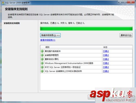Image resolution: width=136 pixels, height=103 pixels.
Task: Select the 安装程序管理员 rule text
Action: (x=52, y=55)
